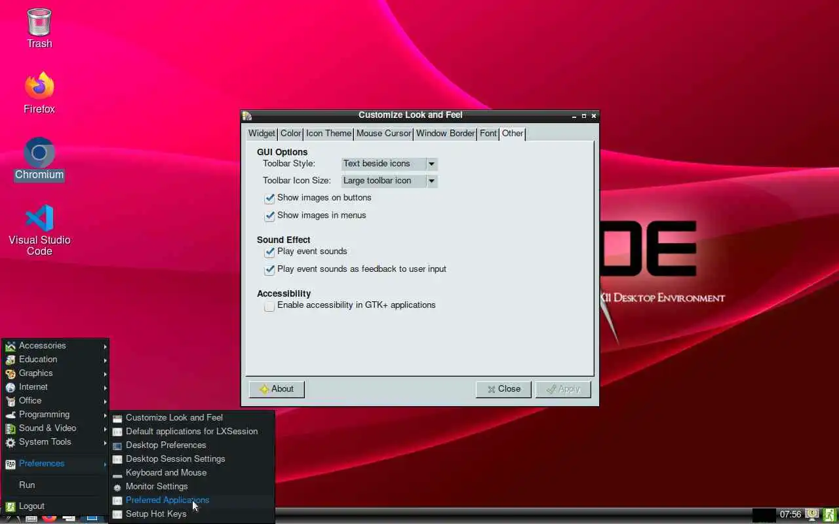Select the Font tab

(488, 134)
